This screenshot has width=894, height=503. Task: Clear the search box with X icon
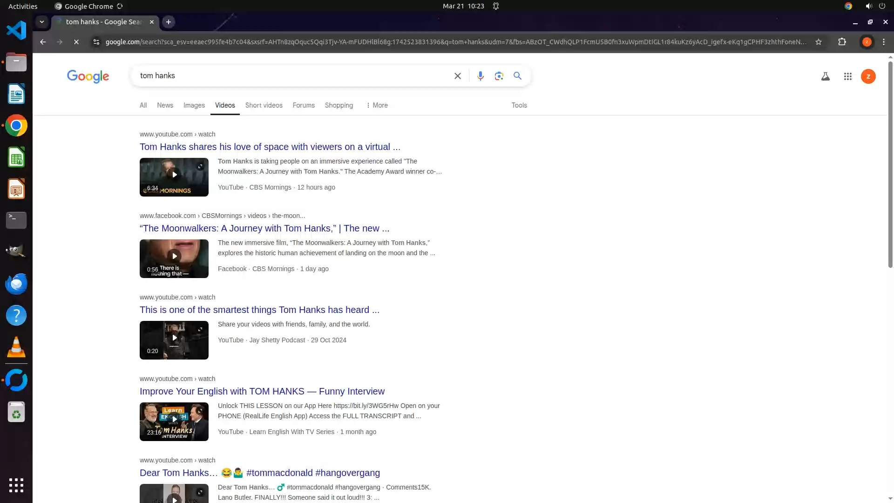tap(457, 76)
